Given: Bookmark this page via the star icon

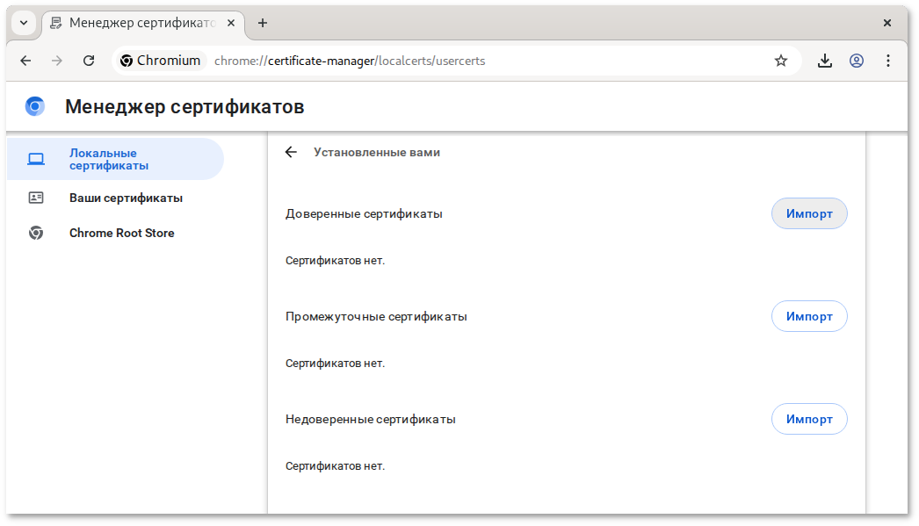Looking at the screenshot, I should [780, 60].
